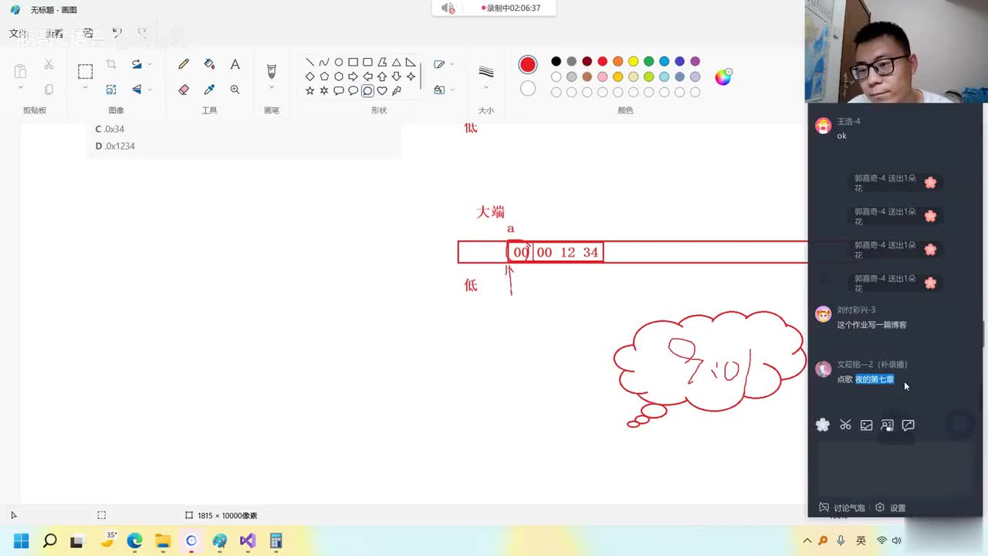This screenshot has width=988, height=556.
Task: Select the Magnifier zoom tool
Action: (235, 90)
